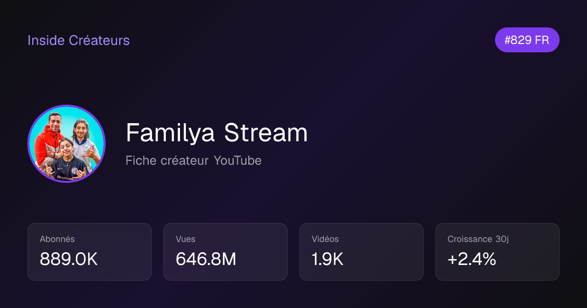Image resolution: width=587 pixels, height=308 pixels.
Task: Click the 1.9K videos value
Action: point(327,260)
